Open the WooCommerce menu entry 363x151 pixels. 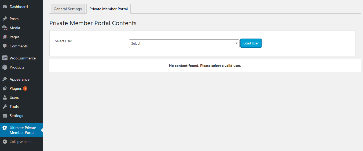pyautogui.click(x=21, y=58)
